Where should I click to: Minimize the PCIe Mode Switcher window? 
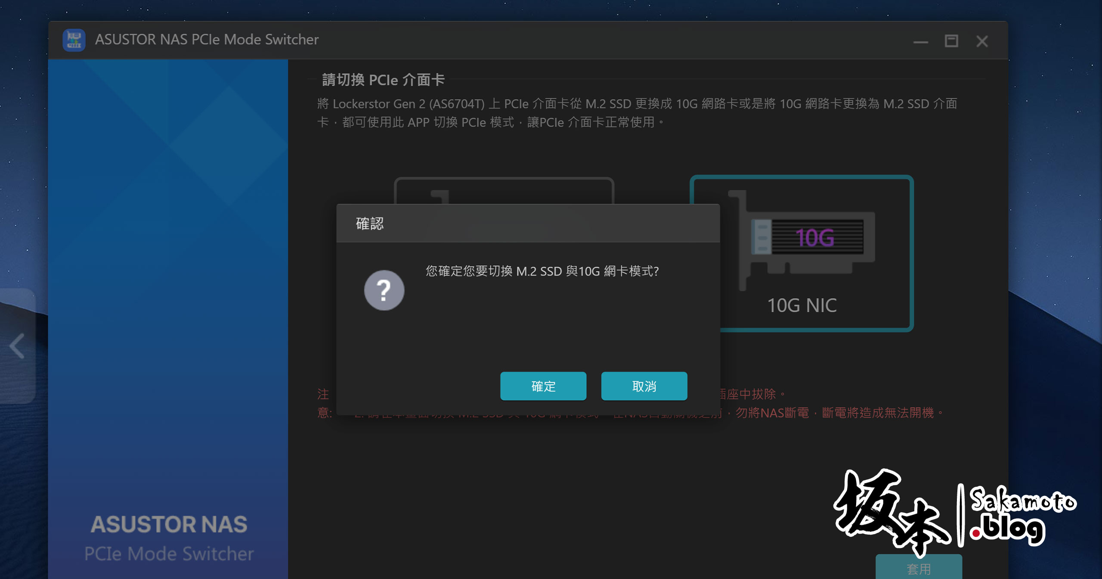[x=921, y=41]
